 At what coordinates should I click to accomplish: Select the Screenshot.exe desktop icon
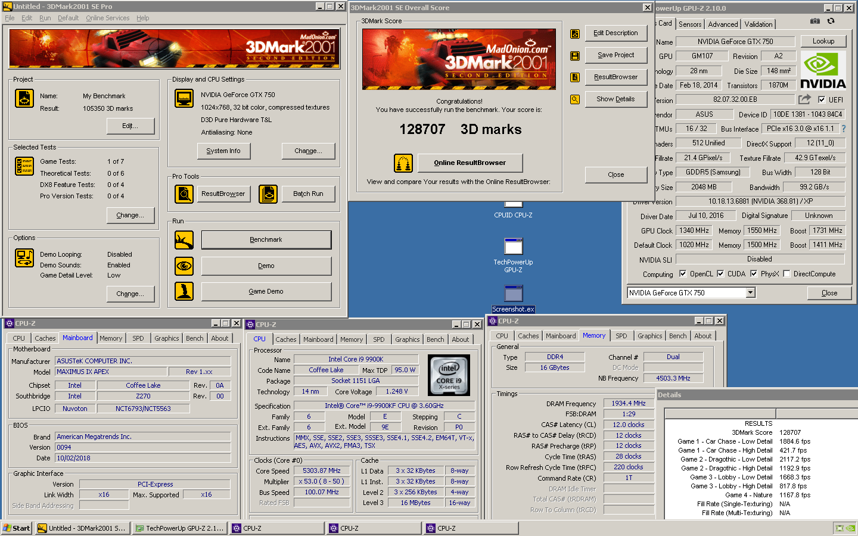pos(513,299)
